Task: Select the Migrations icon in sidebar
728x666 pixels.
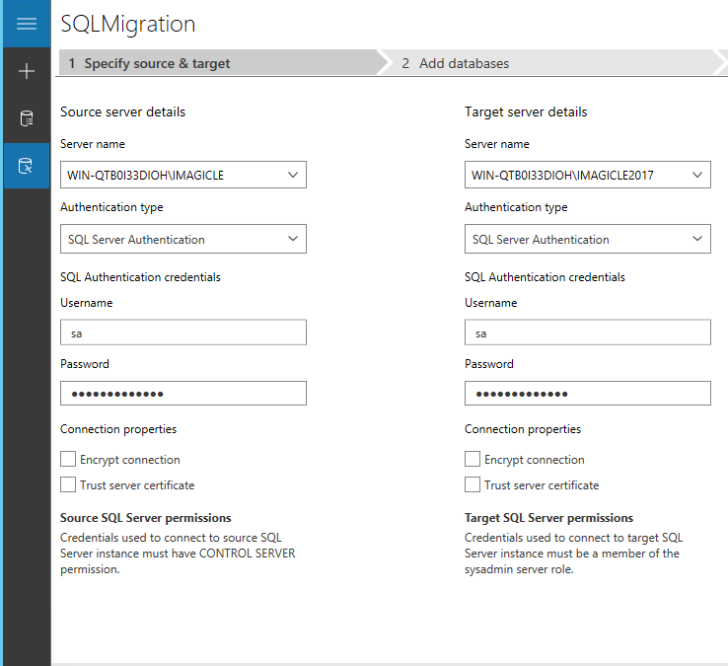Action: pyautogui.click(x=27, y=166)
